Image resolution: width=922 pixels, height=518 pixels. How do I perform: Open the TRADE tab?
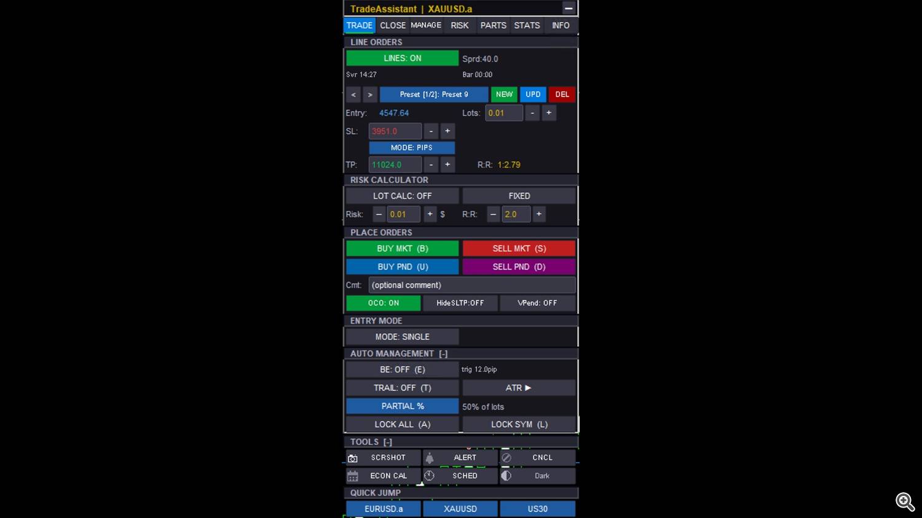[x=360, y=25]
